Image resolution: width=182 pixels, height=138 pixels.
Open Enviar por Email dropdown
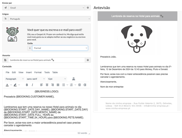tap(46, 8)
